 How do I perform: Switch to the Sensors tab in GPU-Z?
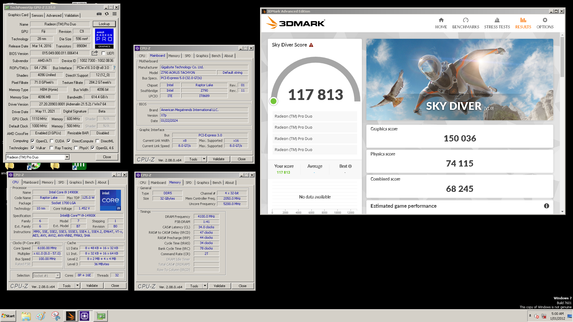coord(37,16)
